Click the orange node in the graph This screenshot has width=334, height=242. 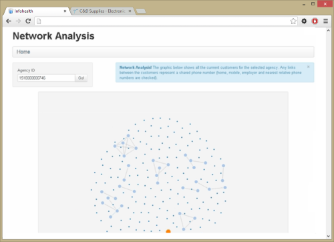168,231
